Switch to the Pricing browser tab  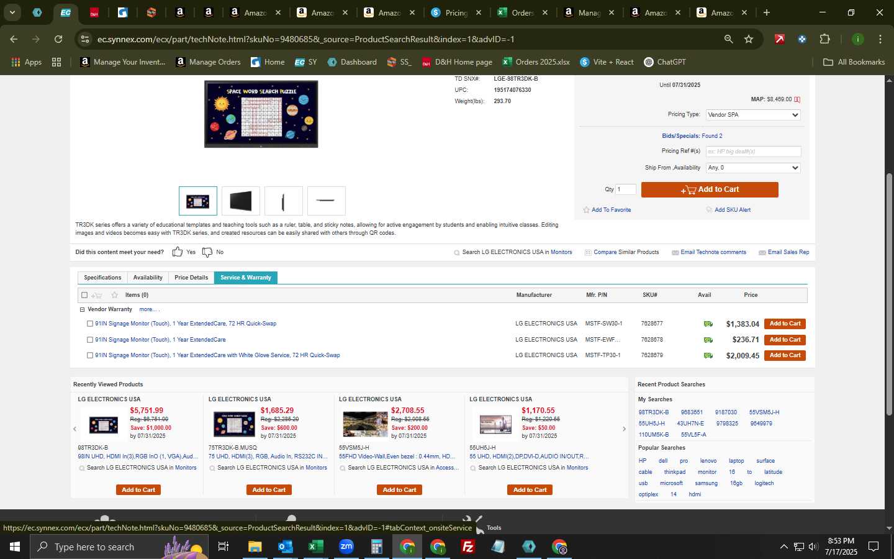(456, 12)
